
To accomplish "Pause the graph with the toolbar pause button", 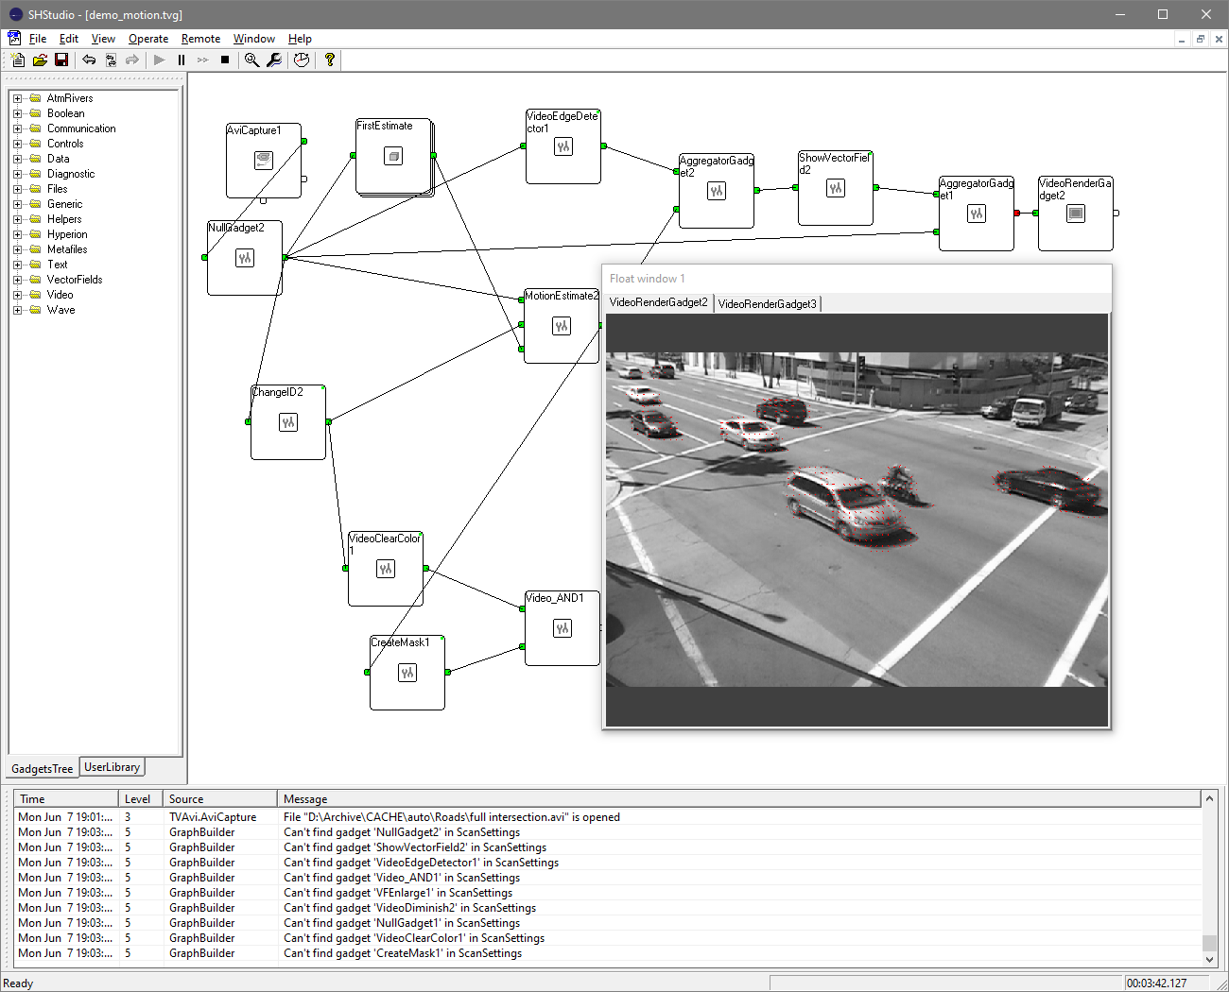I will pyautogui.click(x=181, y=60).
